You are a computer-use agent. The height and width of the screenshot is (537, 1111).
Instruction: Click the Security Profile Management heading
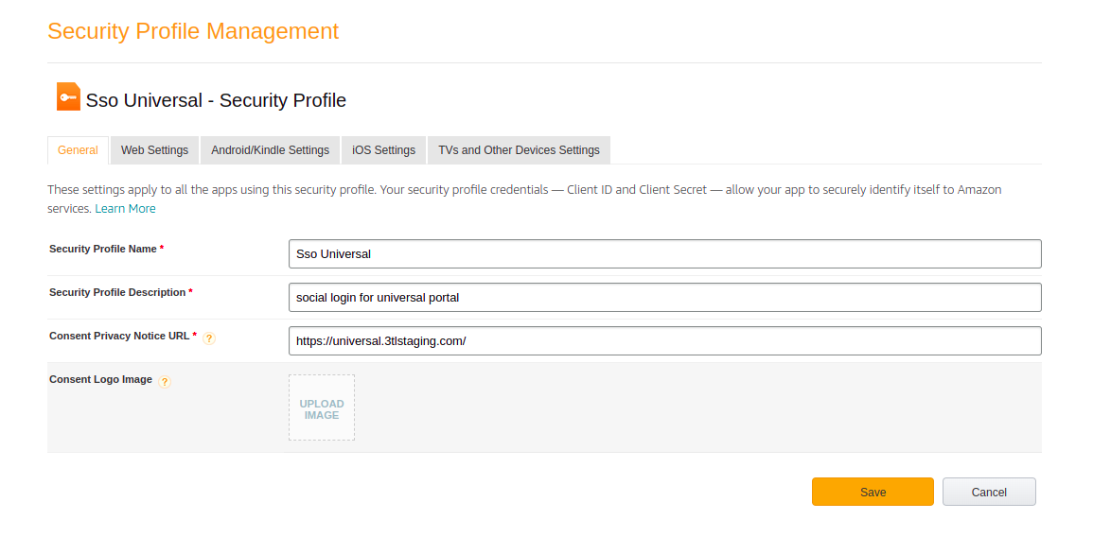click(x=193, y=31)
